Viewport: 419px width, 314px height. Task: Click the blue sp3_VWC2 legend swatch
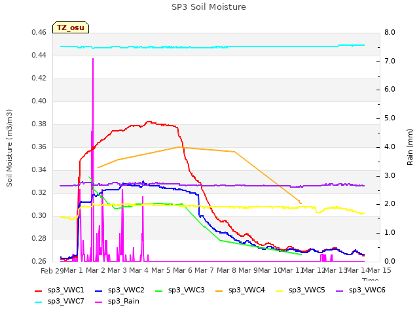[99, 290]
